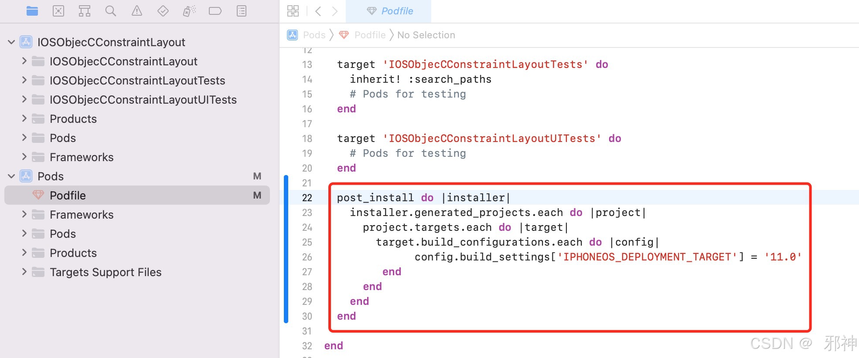This screenshot has width=859, height=358.
Task: Click the 'IOSObjecCConstraintLayoutUITests' string on line 18
Action: [x=492, y=138]
